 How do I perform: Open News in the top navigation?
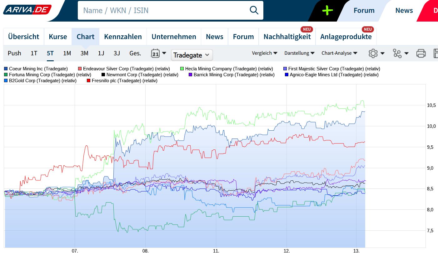tap(404, 10)
